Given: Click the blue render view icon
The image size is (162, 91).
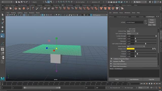Looking at the screenshot, I should 119,2.
